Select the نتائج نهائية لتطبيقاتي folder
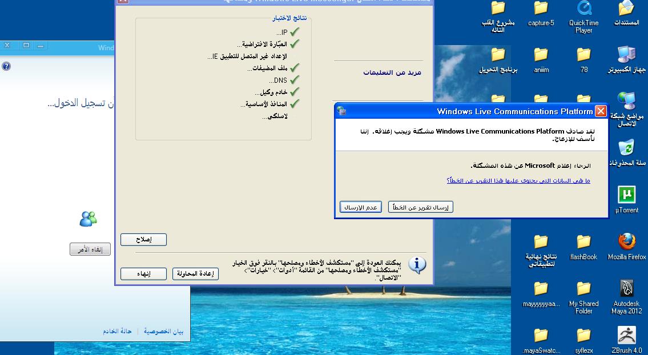Screen dimensions: 648x355 (541, 251)
